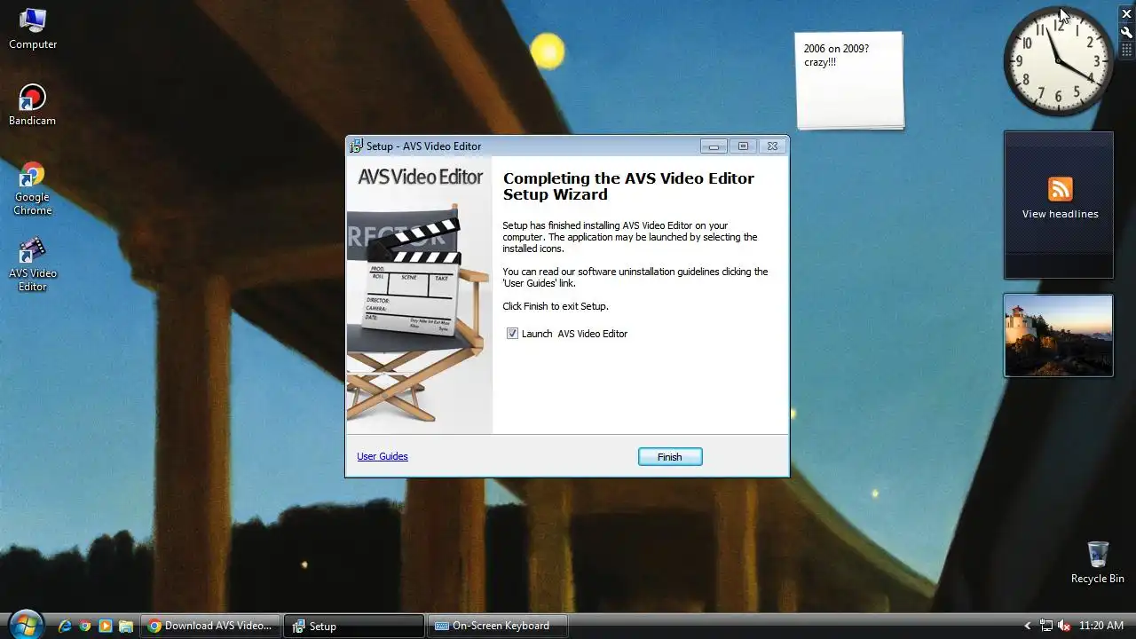The height and width of the screenshot is (639, 1136).
Task: Click the network icon in system tray
Action: 1046,626
